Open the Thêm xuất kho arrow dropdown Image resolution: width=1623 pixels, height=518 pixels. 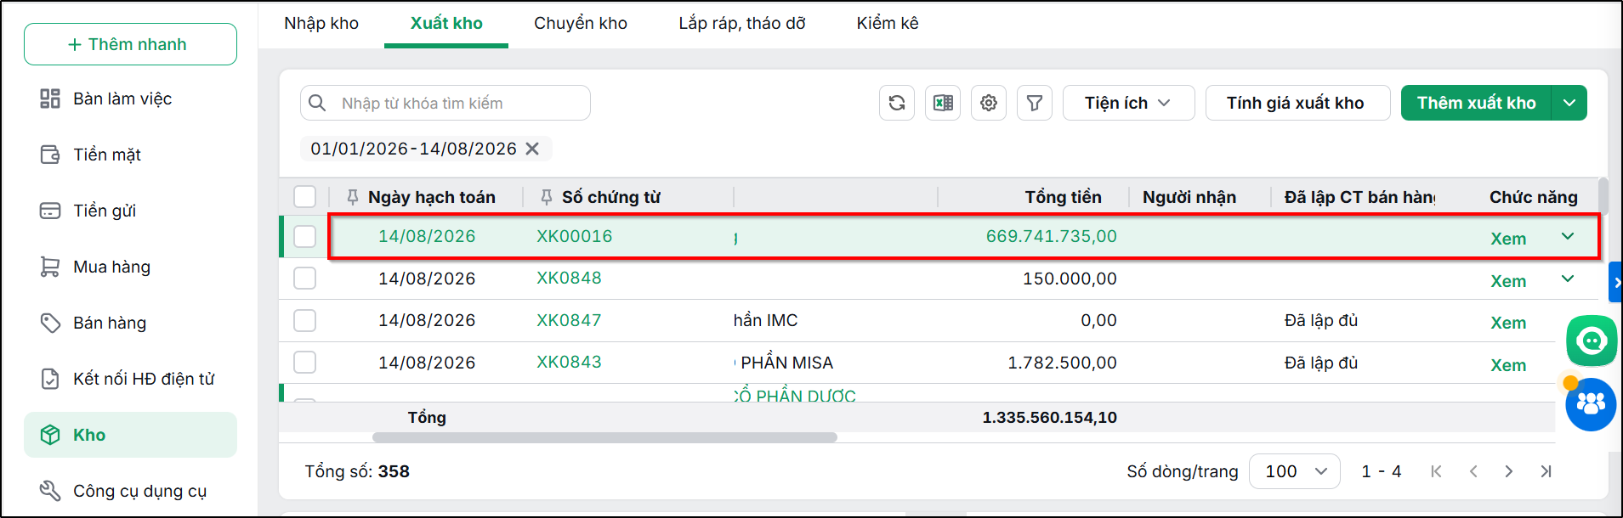(x=1569, y=103)
